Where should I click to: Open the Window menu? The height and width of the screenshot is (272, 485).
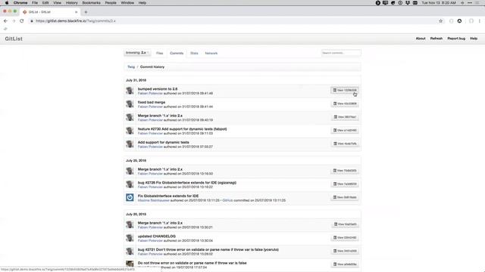click(127, 3)
